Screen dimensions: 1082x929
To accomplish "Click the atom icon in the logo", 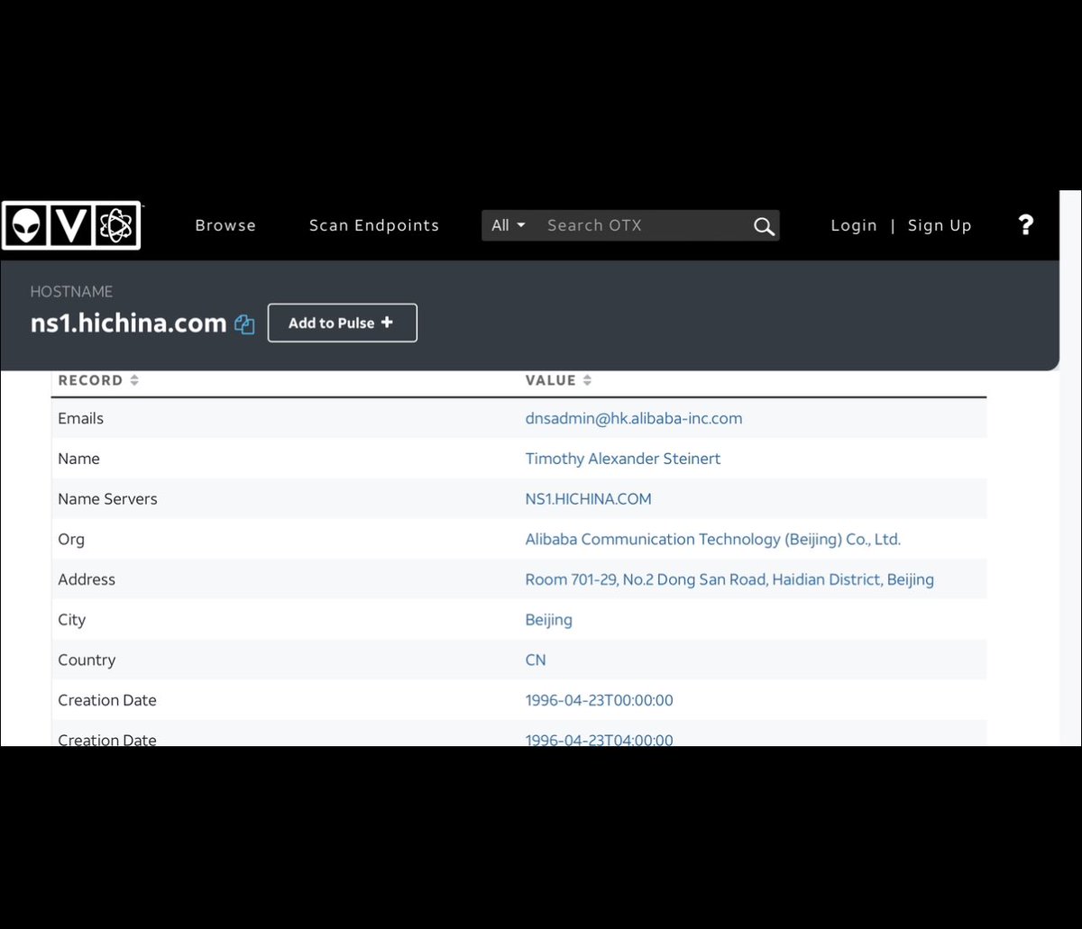I will pos(115,225).
